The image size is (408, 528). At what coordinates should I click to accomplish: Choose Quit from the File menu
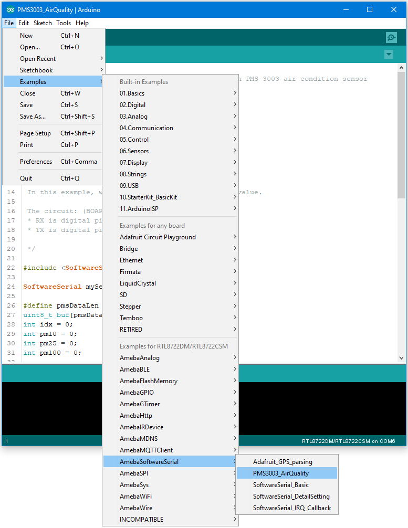pos(53,178)
